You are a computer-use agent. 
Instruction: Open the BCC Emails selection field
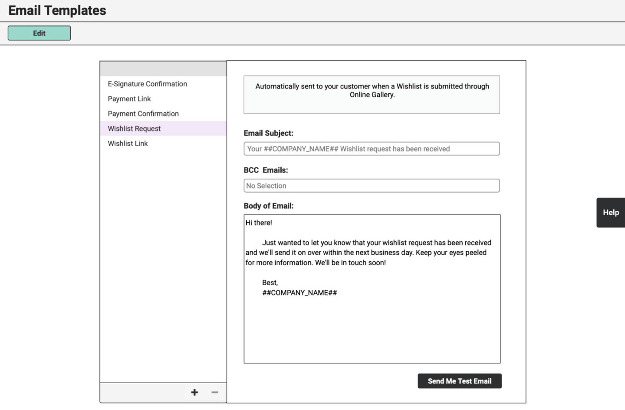click(x=372, y=185)
